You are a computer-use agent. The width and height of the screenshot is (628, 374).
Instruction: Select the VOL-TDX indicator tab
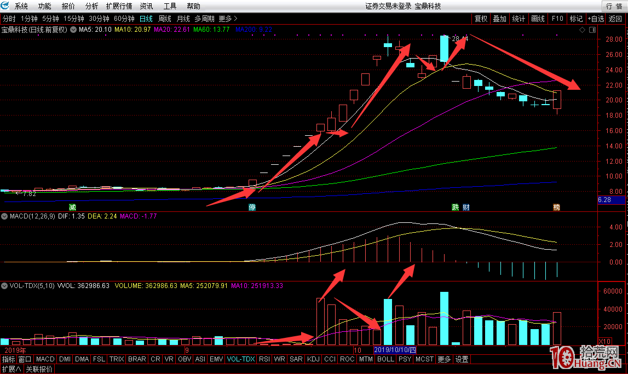click(x=241, y=359)
